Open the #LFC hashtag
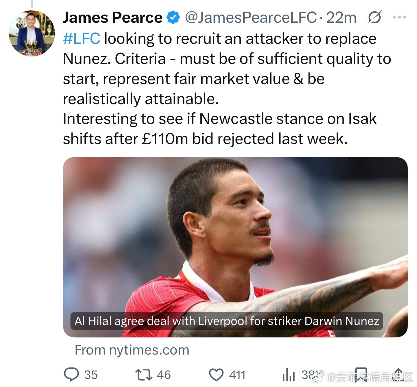 (82, 39)
